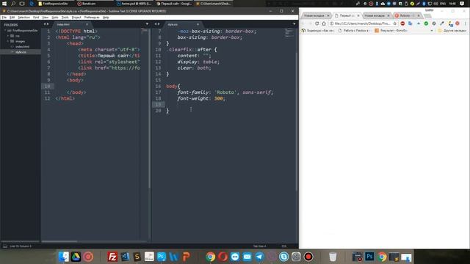The width and height of the screenshot is (470, 264).
Task: Open TeamViewer from the dock
Action: point(235,257)
